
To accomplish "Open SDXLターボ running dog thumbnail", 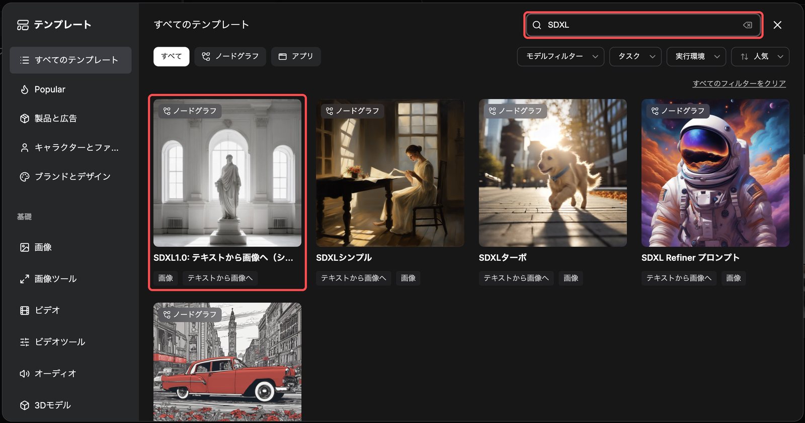I will point(553,173).
